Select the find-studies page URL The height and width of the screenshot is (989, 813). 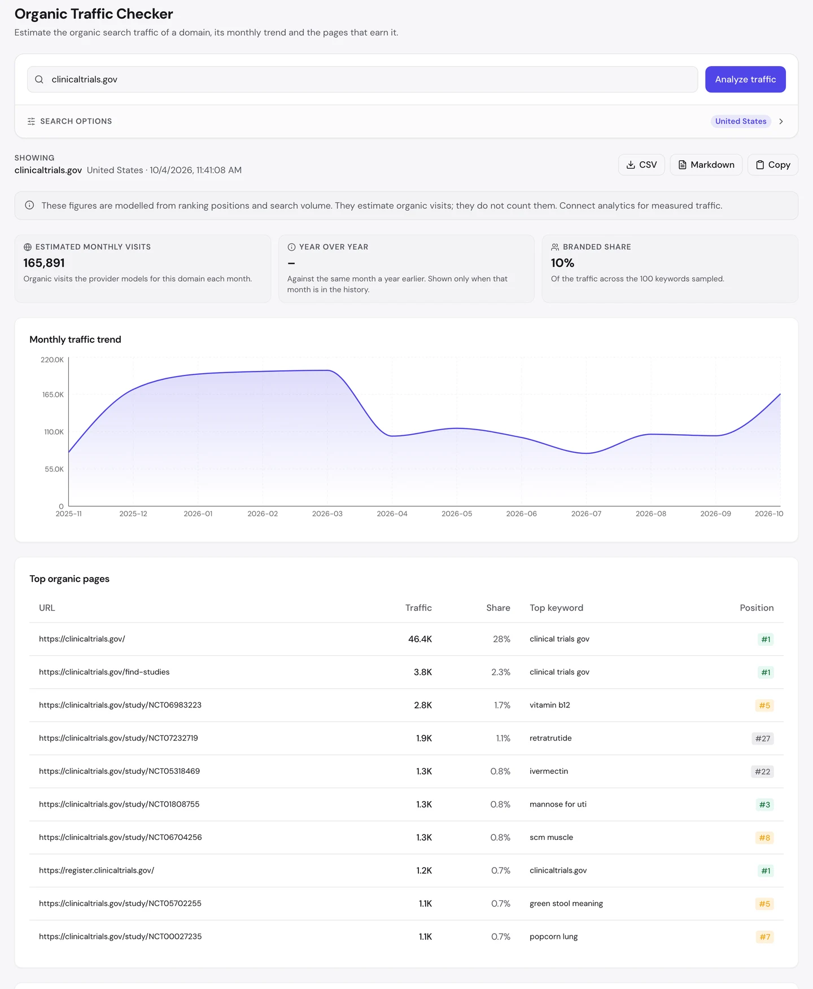[x=104, y=672]
